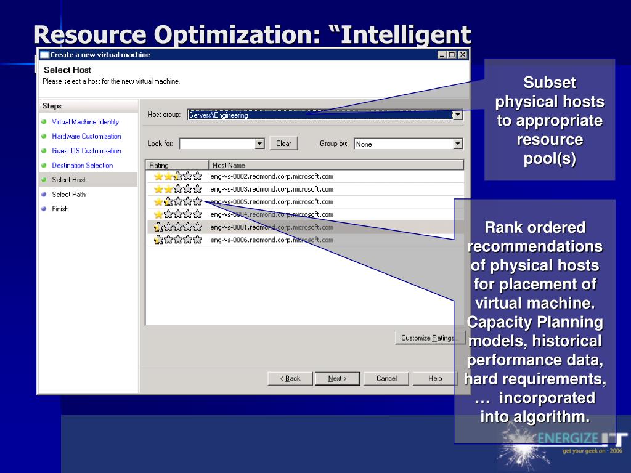Maximize the Create a new virtual machine window

click(452, 55)
